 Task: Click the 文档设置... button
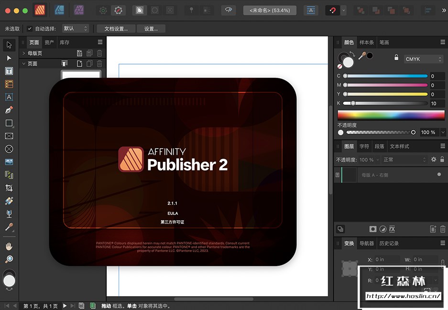click(116, 29)
